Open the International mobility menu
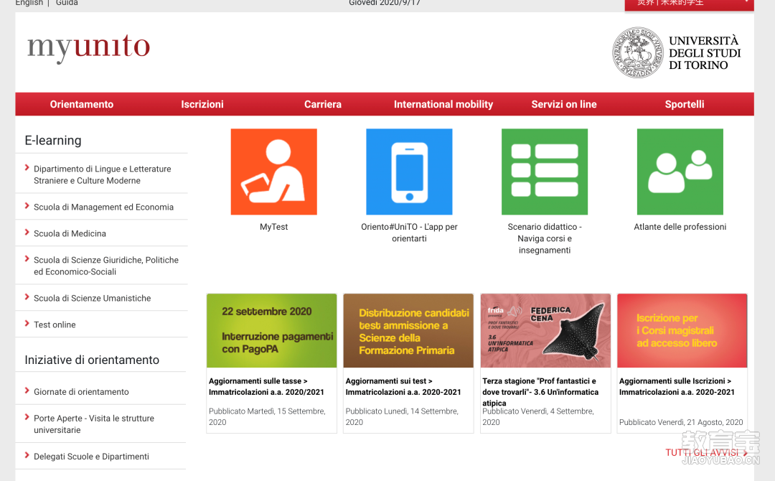Viewport: 775px width, 481px height. pos(443,104)
